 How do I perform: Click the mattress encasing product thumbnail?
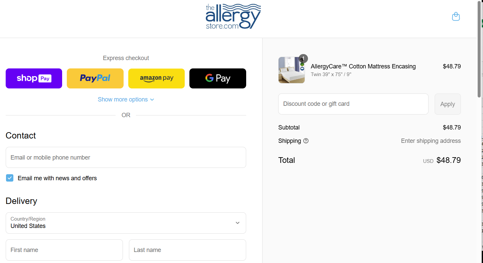291,70
